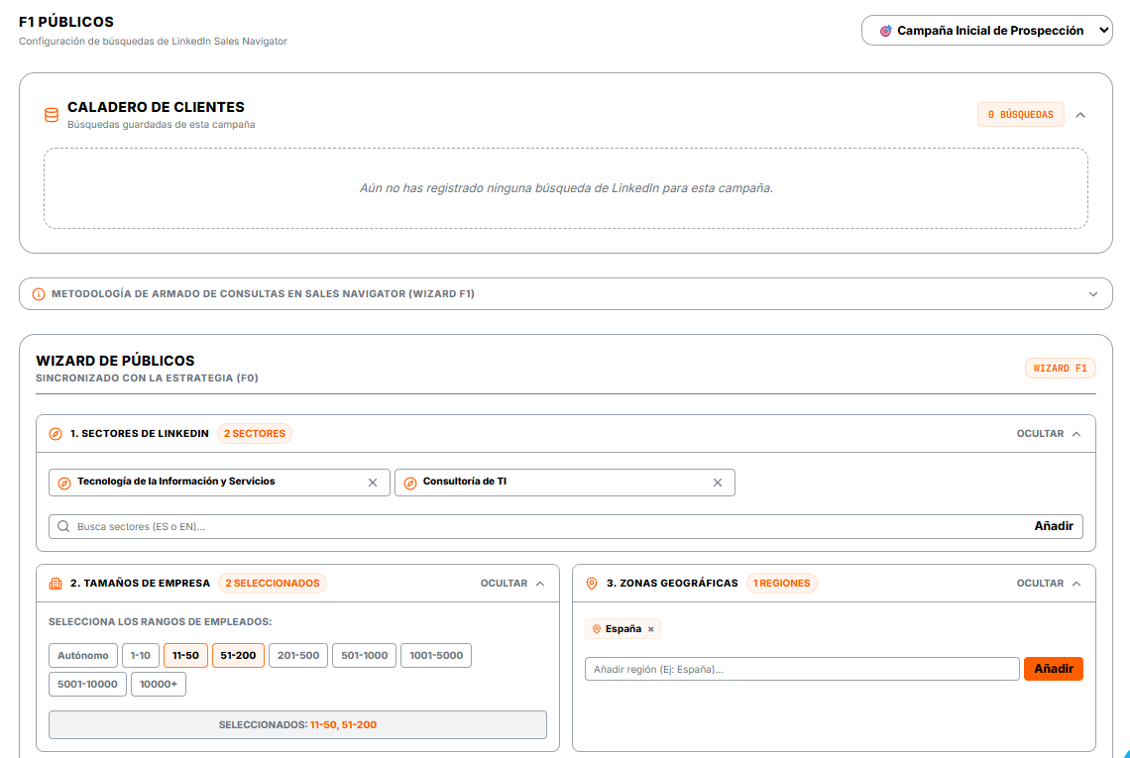Focus the Añadir región input field
The height and width of the screenshot is (758, 1130).
point(802,669)
